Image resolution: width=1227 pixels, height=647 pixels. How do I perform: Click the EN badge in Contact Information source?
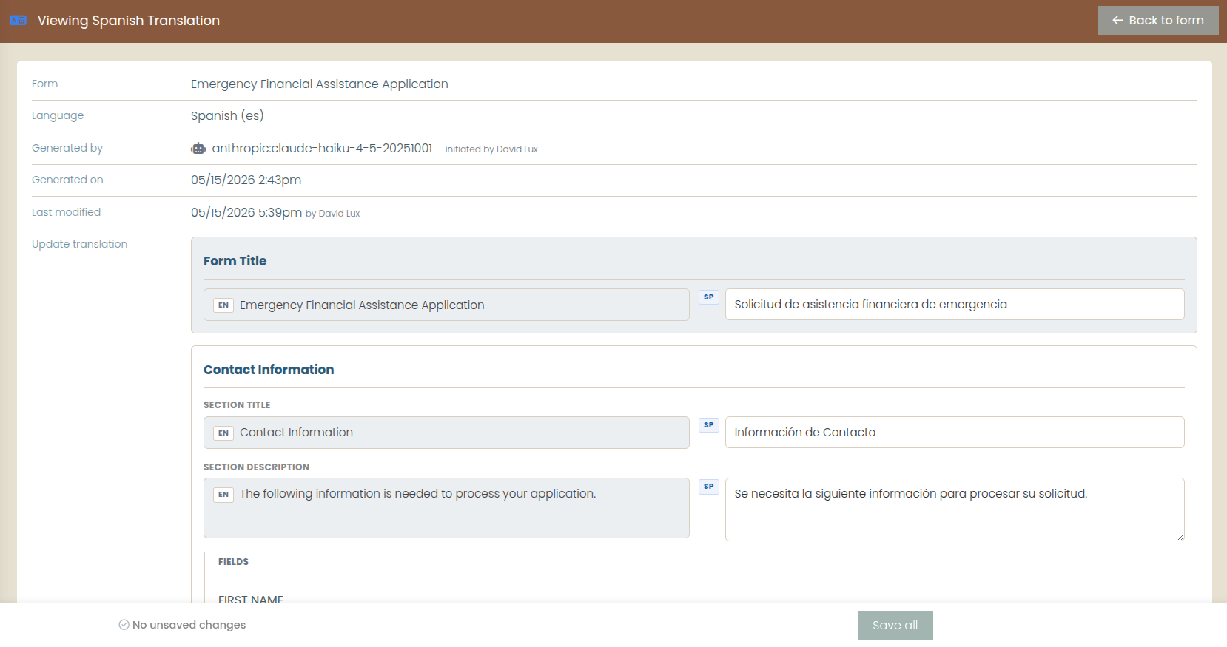(223, 433)
